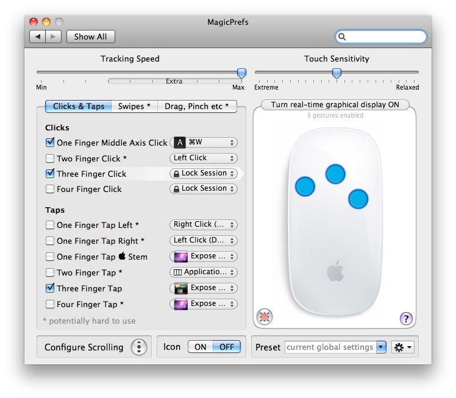Click the rightmost blue finger dot
The height and width of the screenshot is (398, 456).
(358, 199)
